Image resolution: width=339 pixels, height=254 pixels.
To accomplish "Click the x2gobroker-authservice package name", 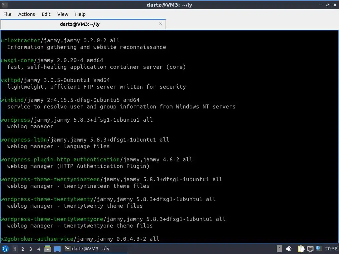I will point(37,239).
